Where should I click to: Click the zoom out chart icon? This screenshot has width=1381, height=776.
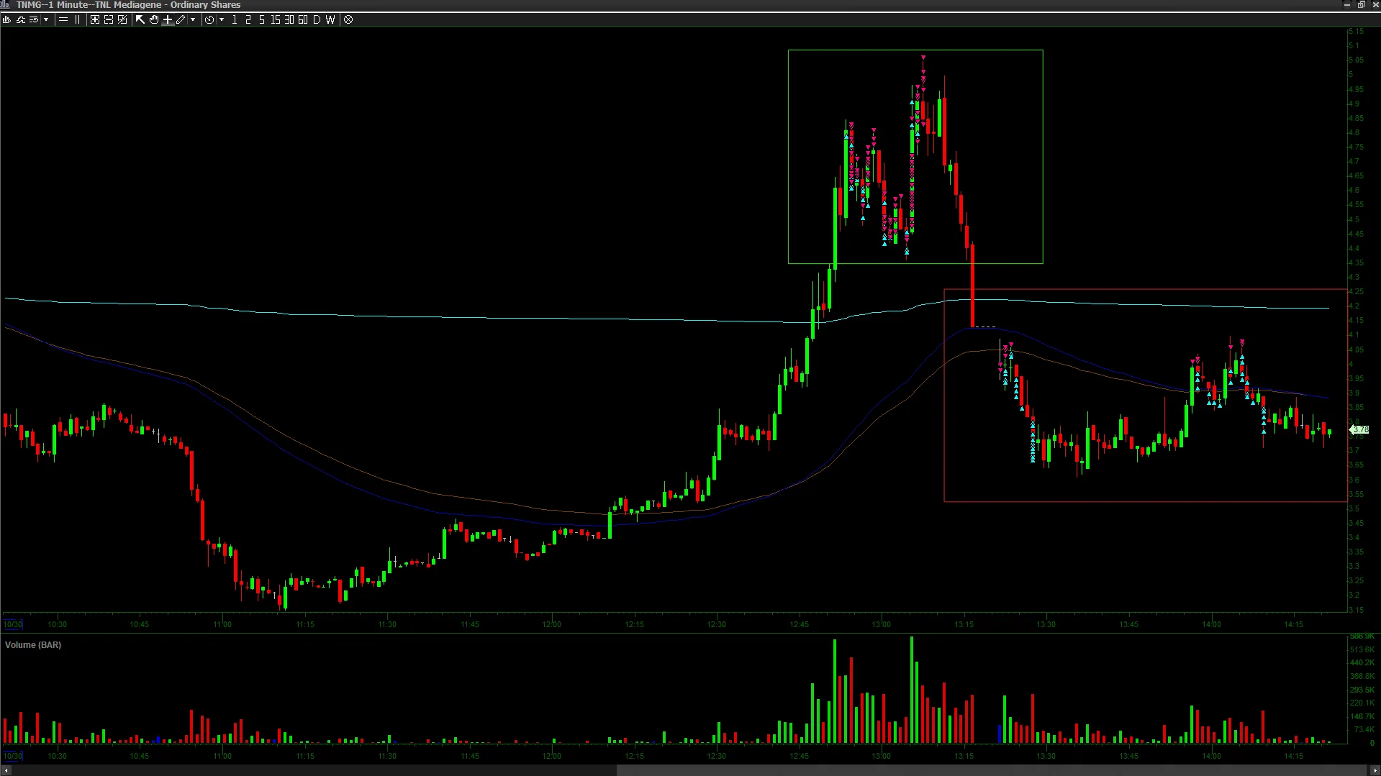tap(109, 19)
